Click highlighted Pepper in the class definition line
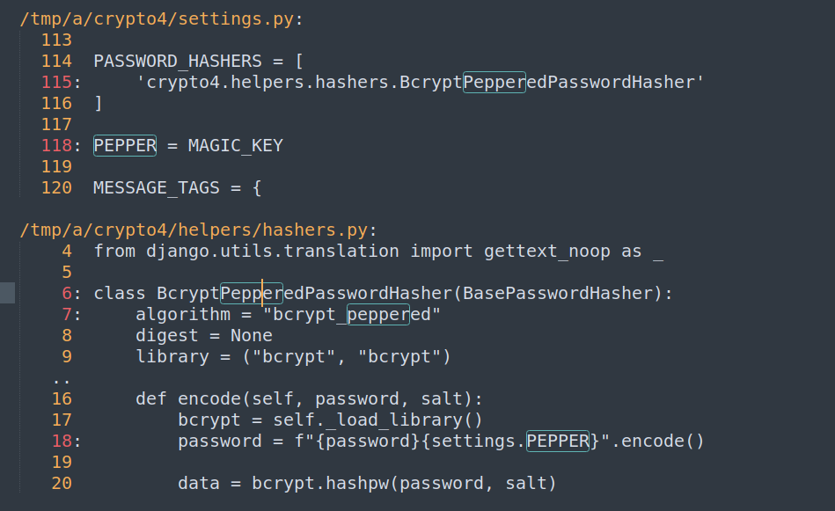This screenshot has width=835, height=511. point(252,293)
